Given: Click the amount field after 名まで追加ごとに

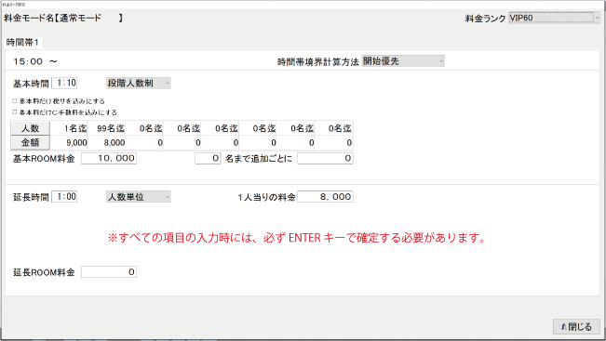Looking at the screenshot, I should point(325,158).
